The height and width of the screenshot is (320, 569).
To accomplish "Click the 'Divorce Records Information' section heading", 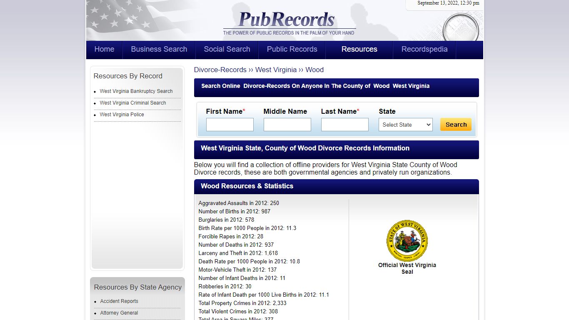I will [x=305, y=148].
